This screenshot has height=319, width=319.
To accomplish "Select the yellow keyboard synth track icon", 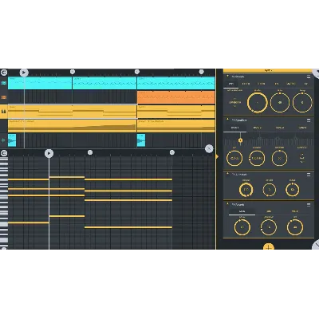I will 4,112.
